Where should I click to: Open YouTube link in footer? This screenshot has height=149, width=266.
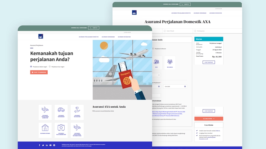50,145
